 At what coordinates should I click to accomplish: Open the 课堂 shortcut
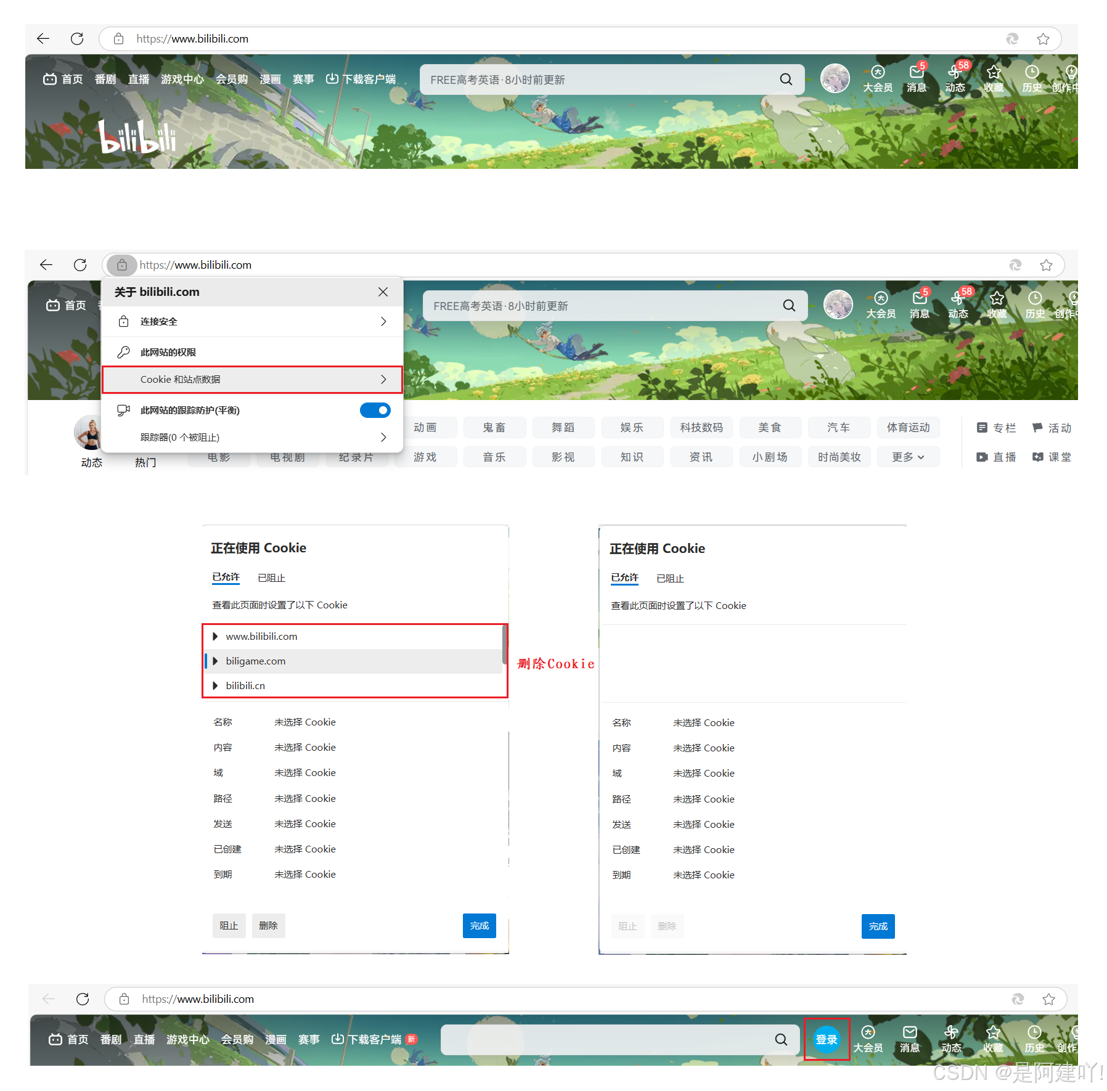(1052, 457)
